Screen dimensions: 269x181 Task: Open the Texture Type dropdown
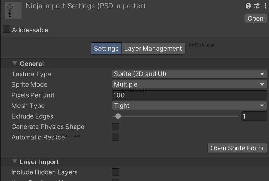189,74
